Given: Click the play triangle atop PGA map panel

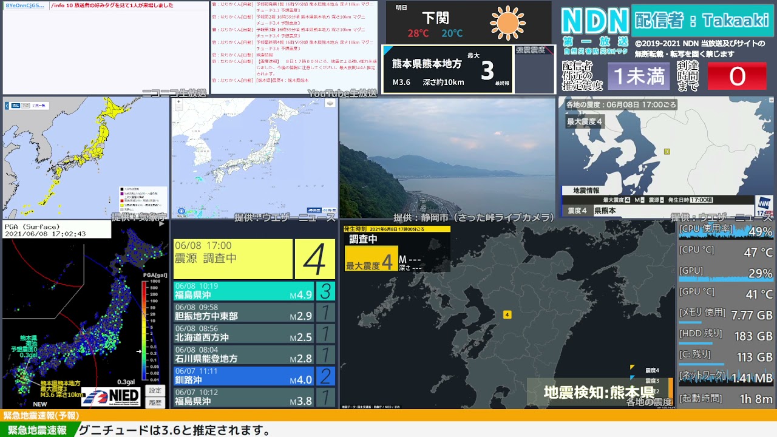Looking at the screenshot, I should pyautogui.click(x=161, y=223).
